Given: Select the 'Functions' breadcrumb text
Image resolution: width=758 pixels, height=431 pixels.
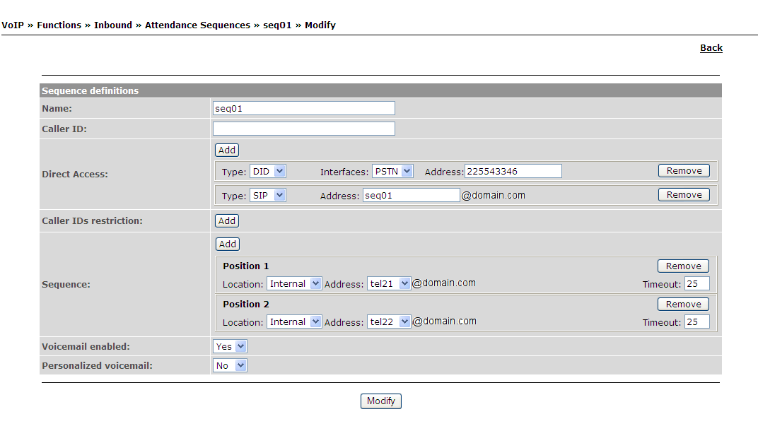Looking at the screenshot, I should coord(59,25).
